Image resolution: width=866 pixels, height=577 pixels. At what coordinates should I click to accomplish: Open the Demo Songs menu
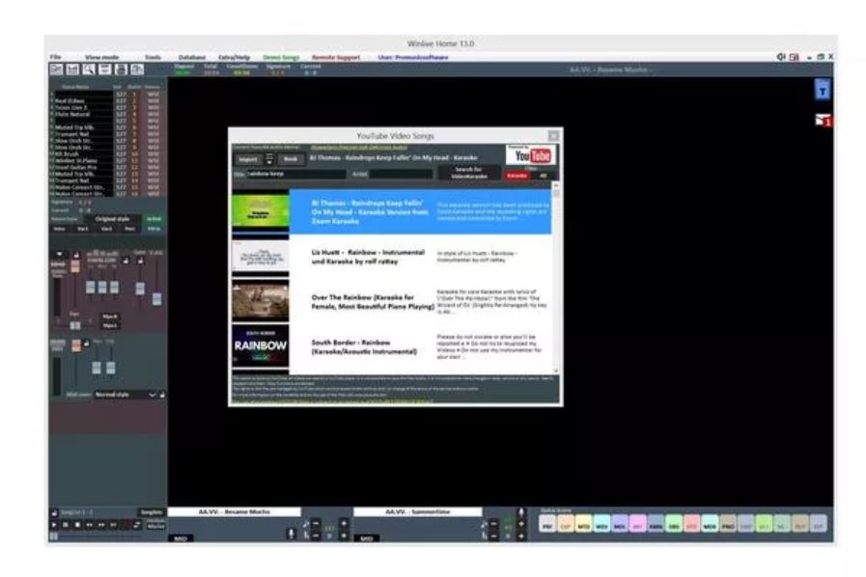point(281,58)
